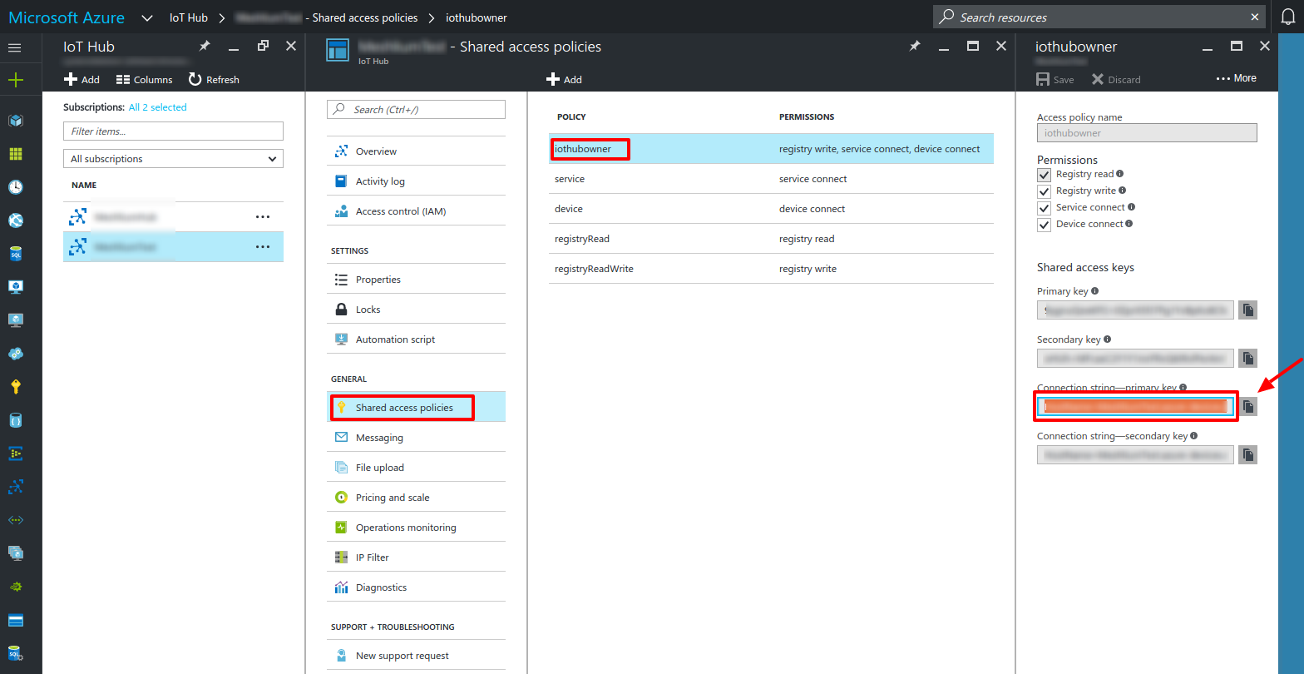Click Save in iothubowner blade
Image resolution: width=1304 pixels, height=674 pixels.
[1055, 80]
